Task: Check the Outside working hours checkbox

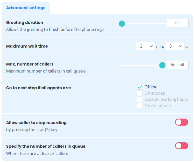Action: 140,99
